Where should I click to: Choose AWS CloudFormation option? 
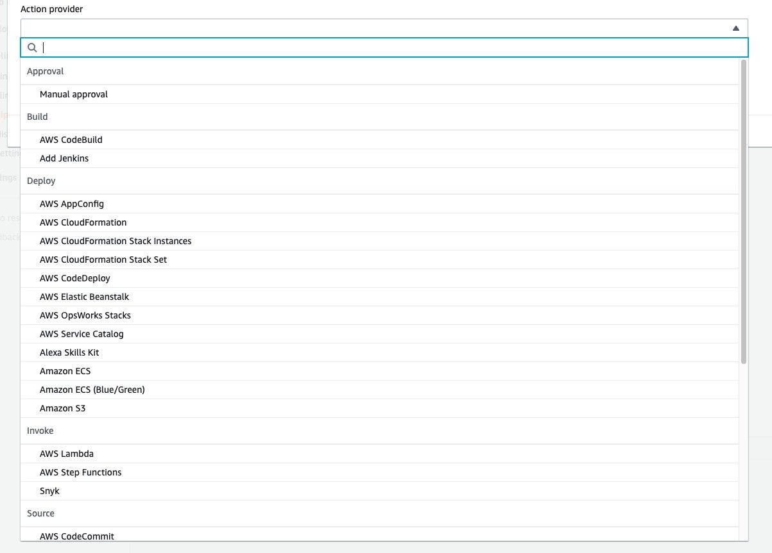tap(380, 222)
